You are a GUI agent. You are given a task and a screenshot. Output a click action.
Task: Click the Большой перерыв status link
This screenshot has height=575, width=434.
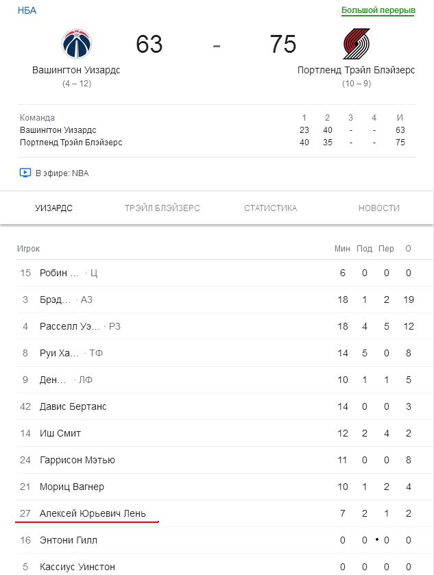click(378, 10)
